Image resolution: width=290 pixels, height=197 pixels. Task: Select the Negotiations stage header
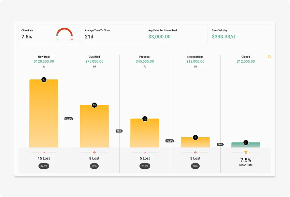195,57
